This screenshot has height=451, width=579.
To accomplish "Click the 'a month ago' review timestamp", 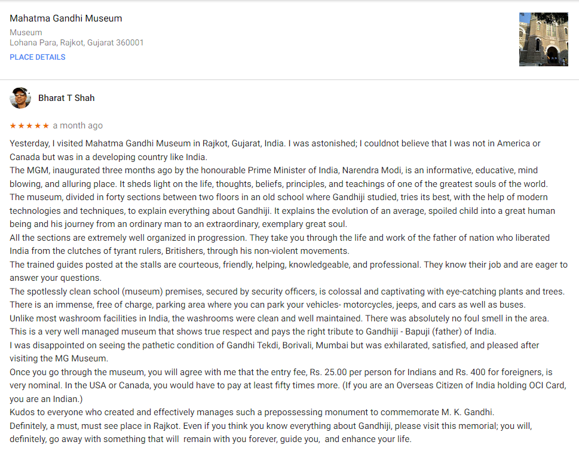I will (78, 125).
